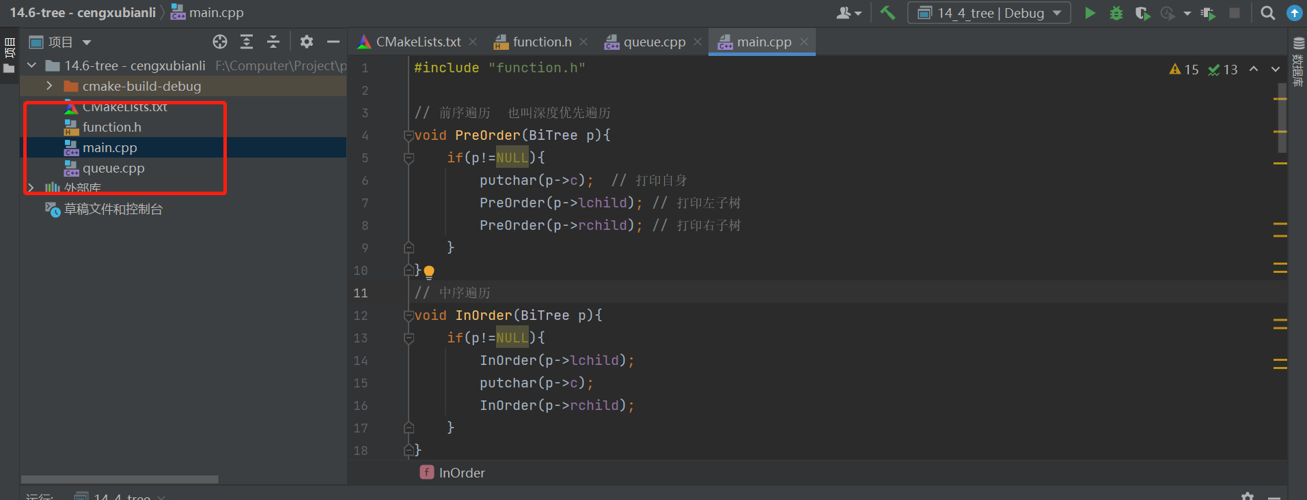
Task: Open Search Everywhere magnifier
Action: point(1268,13)
